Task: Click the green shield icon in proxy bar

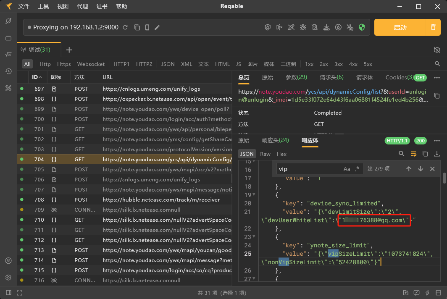Action: (362, 27)
